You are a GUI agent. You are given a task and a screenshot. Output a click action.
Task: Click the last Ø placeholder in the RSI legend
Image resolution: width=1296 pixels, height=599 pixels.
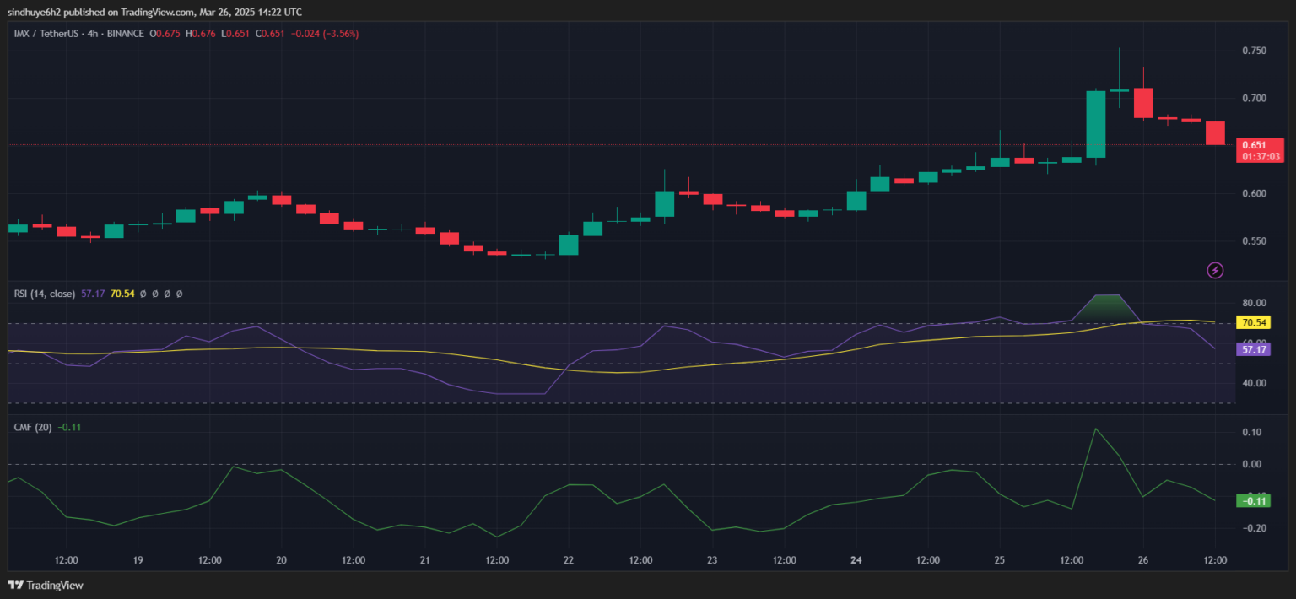tap(178, 294)
